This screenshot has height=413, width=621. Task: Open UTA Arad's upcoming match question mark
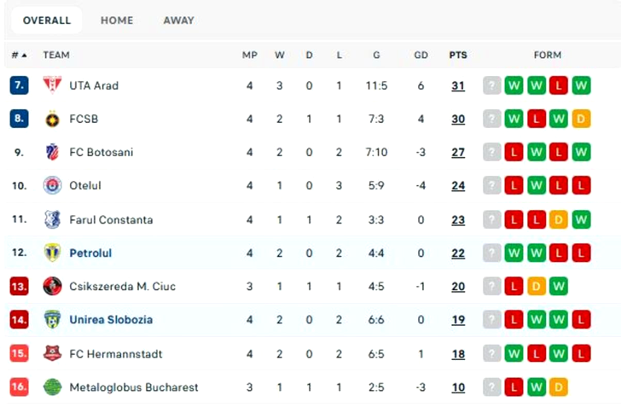tap(492, 85)
